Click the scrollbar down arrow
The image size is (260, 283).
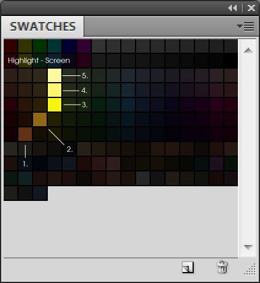(x=248, y=247)
